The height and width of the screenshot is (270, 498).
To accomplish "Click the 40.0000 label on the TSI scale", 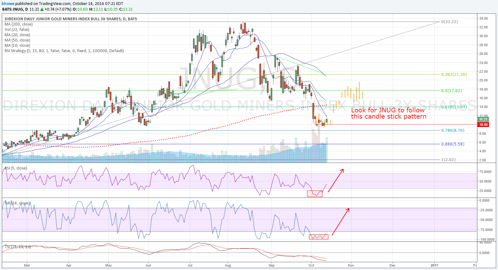I will pos(485,243).
